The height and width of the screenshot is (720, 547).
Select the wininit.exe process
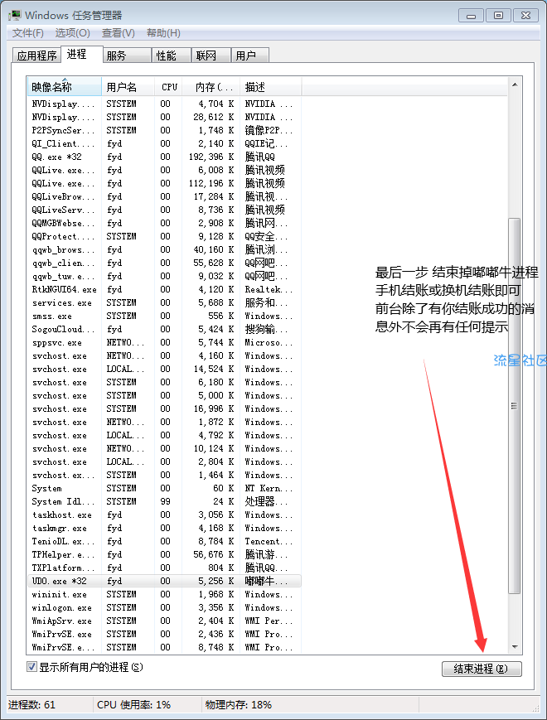point(164,594)
